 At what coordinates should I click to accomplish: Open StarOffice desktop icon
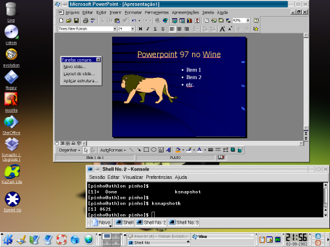point(11,125)
